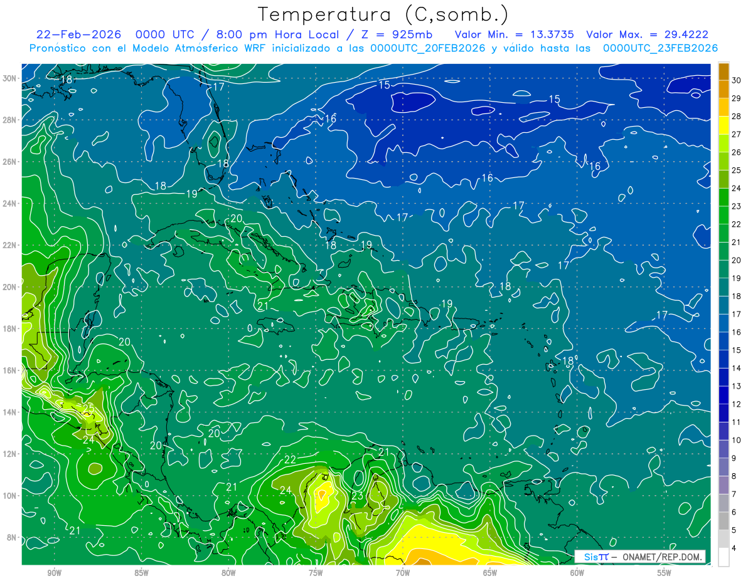Select the date text "22-Feb-2026"
This screenshot has width=753, height=581.
click(x=79, y=35)
